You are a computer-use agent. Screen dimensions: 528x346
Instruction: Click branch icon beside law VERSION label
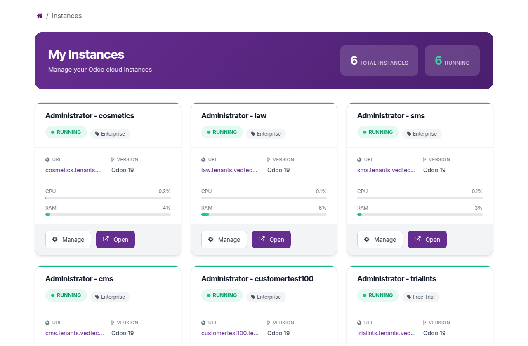(269, 159)
